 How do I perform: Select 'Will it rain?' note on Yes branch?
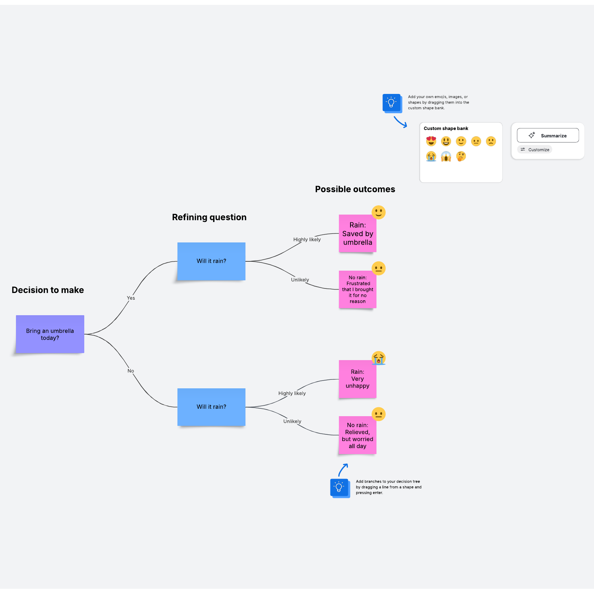click(x=211, y=261)
